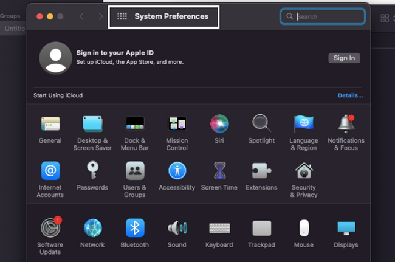Minimize the System Preferences window
395x262 pixels.
(x=50, y=16)
